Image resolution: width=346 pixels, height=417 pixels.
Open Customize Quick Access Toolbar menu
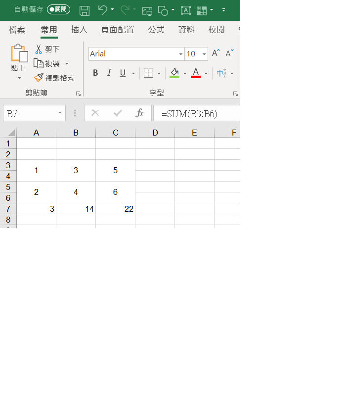click(x=223, y=10)
